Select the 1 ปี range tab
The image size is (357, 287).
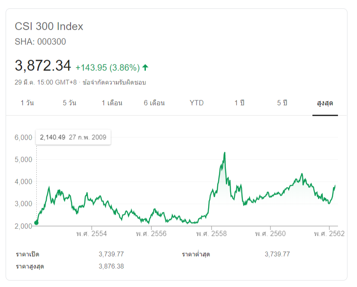click(x=240, y=103)
